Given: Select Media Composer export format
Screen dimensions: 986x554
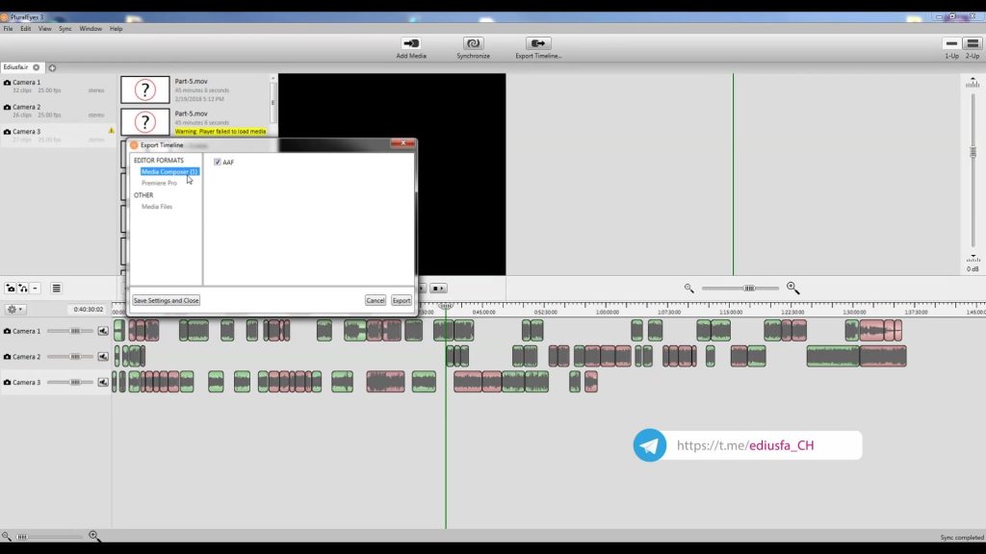Looking at the screenshot, I should pos(169,171).
